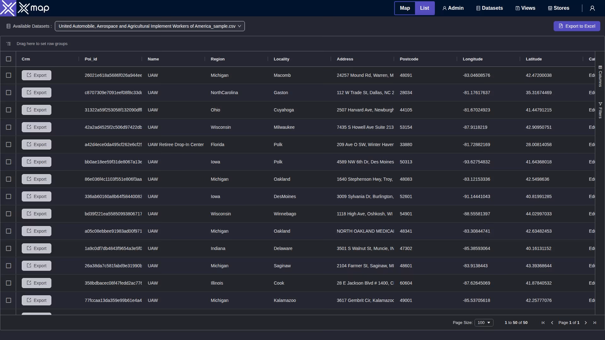
Task: Go to next page arrow
Action: pos(586,323)
